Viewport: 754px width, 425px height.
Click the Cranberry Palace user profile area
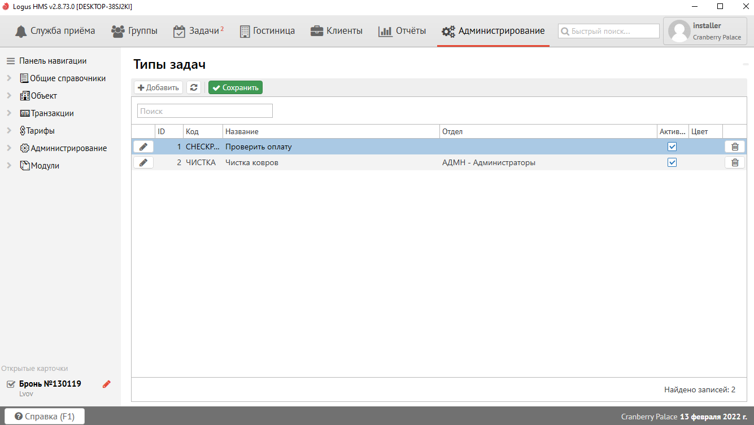(x=705, y=31)
